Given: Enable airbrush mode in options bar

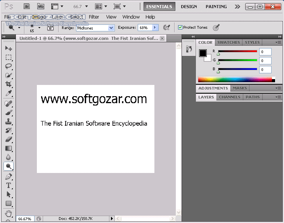Looking at the screenshot, I should (x=166, y=28).
